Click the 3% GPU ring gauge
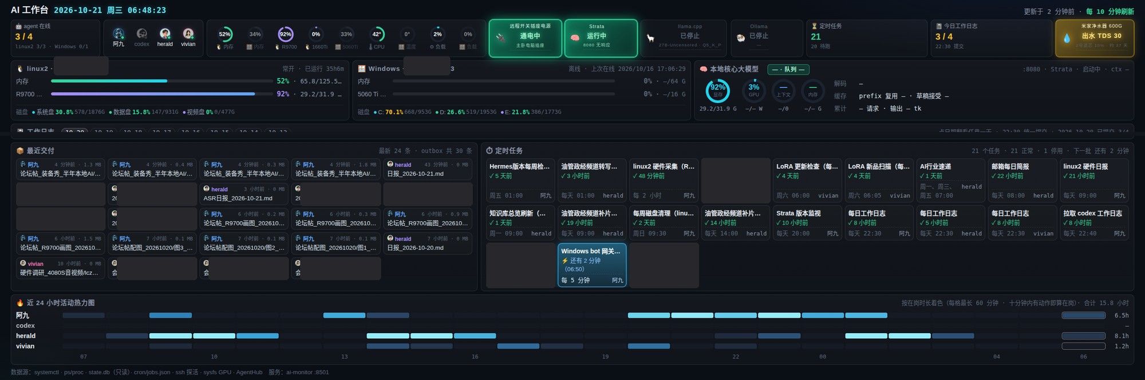 click(754, 91)
